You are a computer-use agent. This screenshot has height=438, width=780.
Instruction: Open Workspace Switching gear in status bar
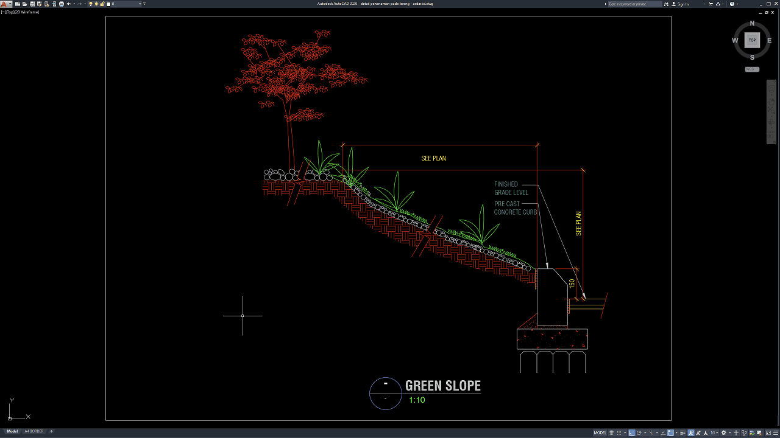pos(723,433)
